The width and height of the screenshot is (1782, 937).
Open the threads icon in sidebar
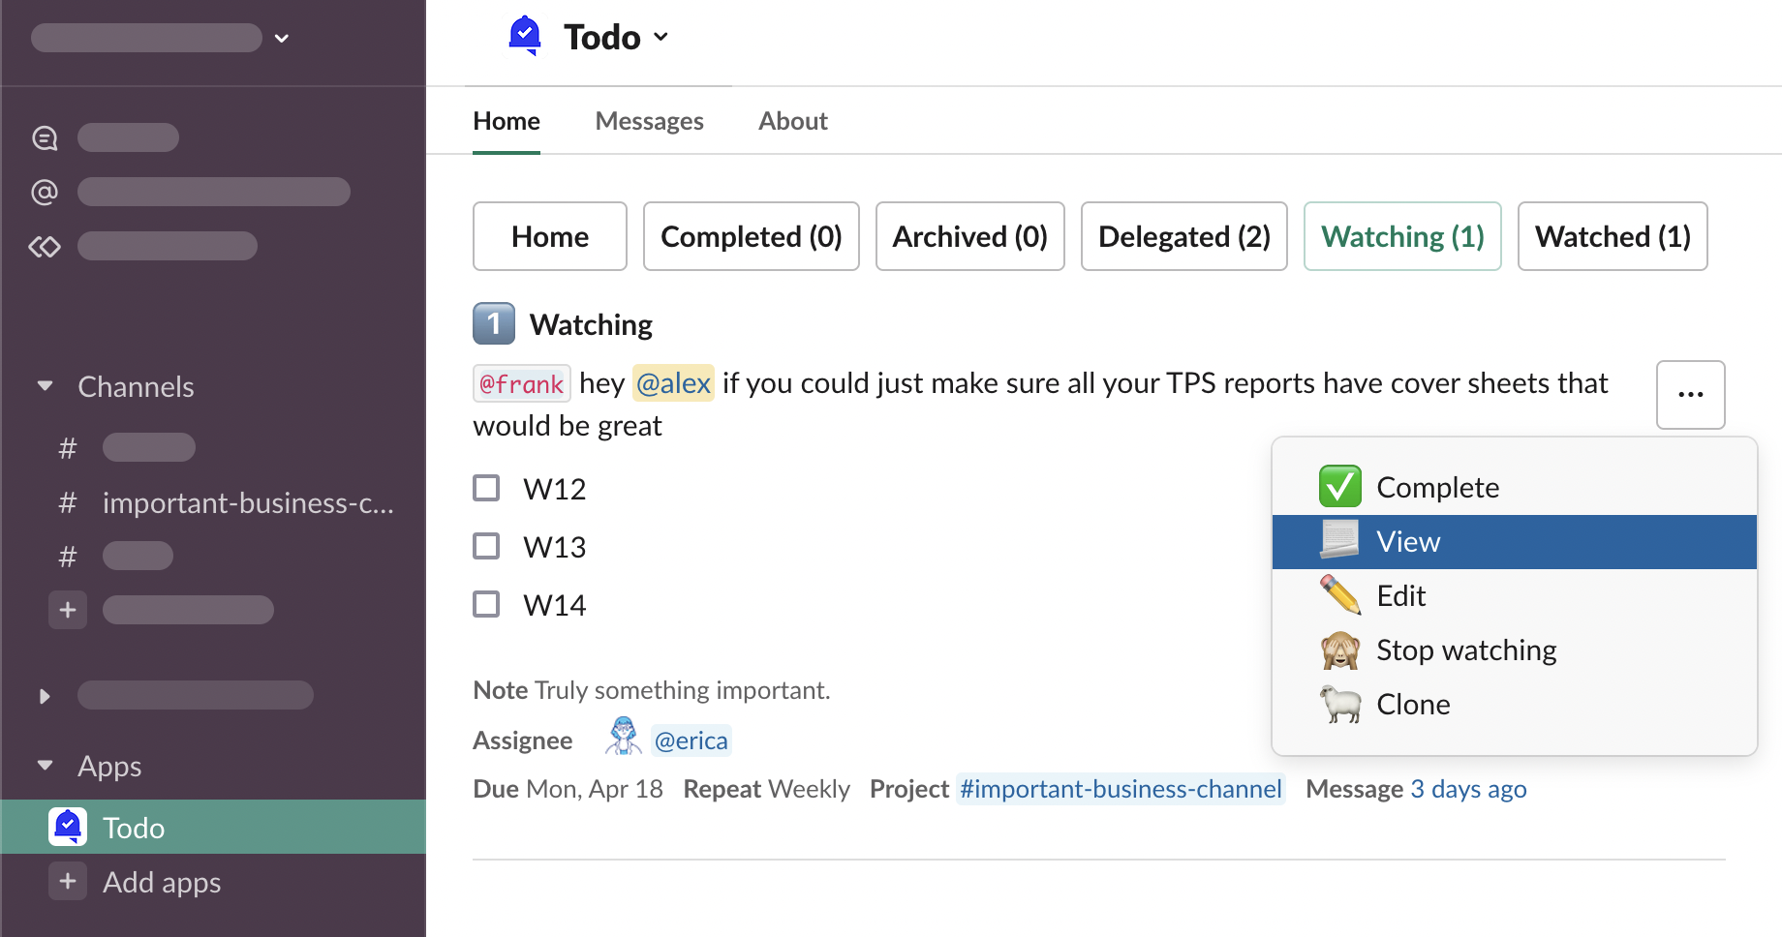click(x=45, y=138)
